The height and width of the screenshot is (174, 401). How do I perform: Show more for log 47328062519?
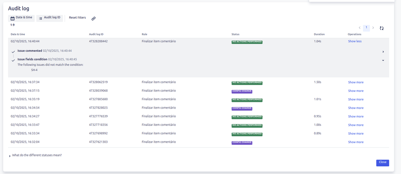[356, 82]
